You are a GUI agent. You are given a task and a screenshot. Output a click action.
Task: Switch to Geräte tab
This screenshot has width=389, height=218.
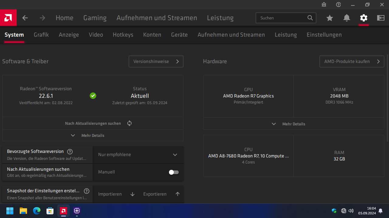coord(179,35)
